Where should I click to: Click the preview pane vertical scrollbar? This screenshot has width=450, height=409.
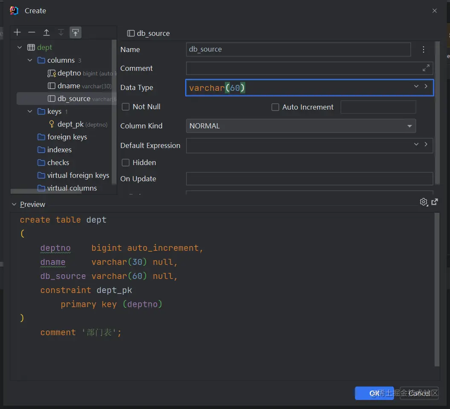pyautogui.click(x=437, y=290)
